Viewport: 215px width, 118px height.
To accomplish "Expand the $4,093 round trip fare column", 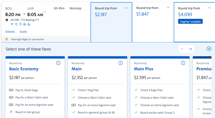I will 210,8.
